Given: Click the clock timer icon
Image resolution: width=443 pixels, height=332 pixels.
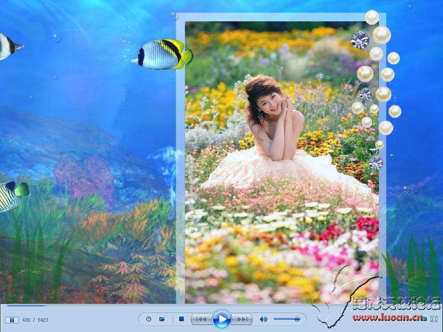Looking at the screenshot, I should point(149,319).
